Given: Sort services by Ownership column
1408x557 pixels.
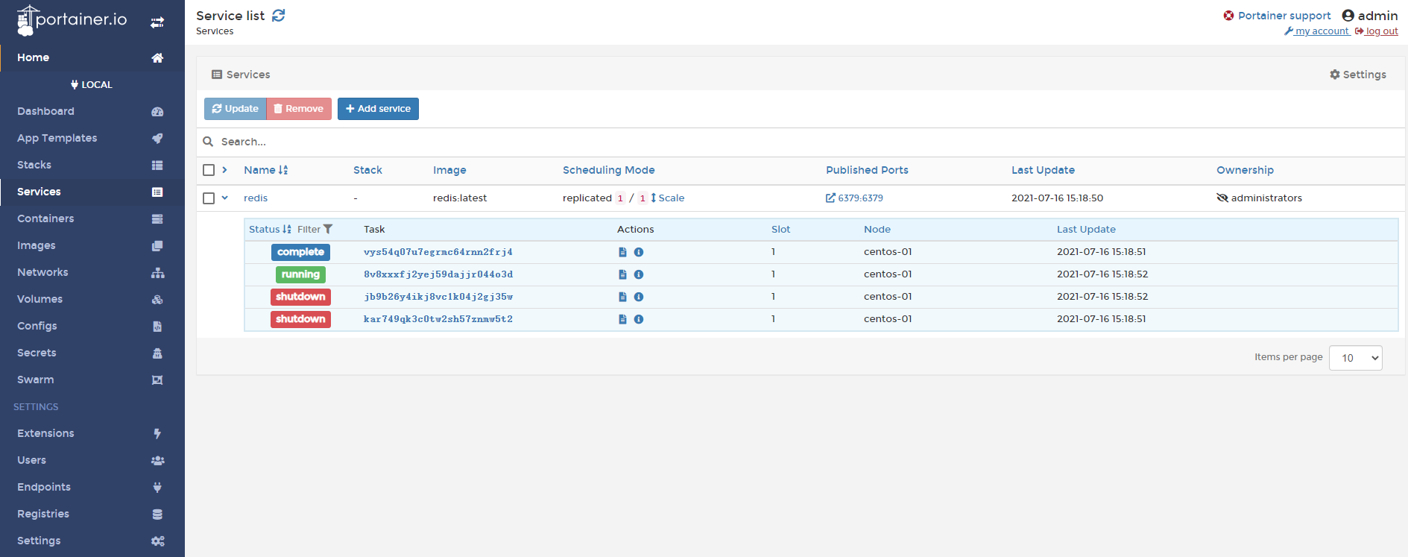Looking at the screenshot, I should (x=1245, y=170).
